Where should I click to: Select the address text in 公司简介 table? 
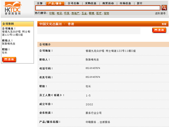[x=111, y=51]
